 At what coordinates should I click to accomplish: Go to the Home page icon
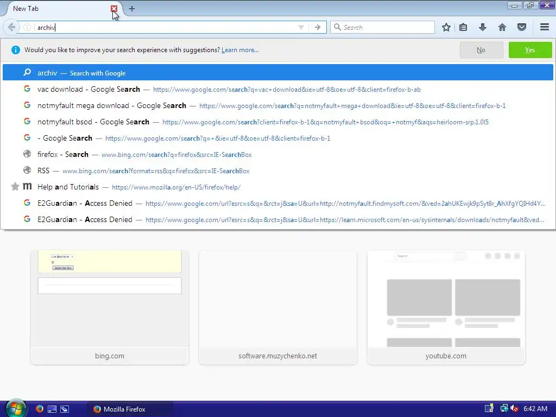pyautogui.click(x=502, y=27)
